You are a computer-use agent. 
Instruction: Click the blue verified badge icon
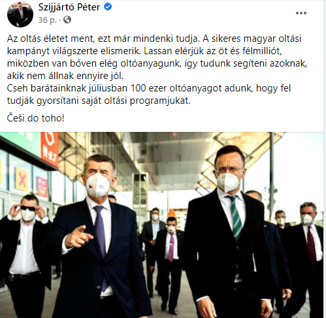(x=108, y=7)
